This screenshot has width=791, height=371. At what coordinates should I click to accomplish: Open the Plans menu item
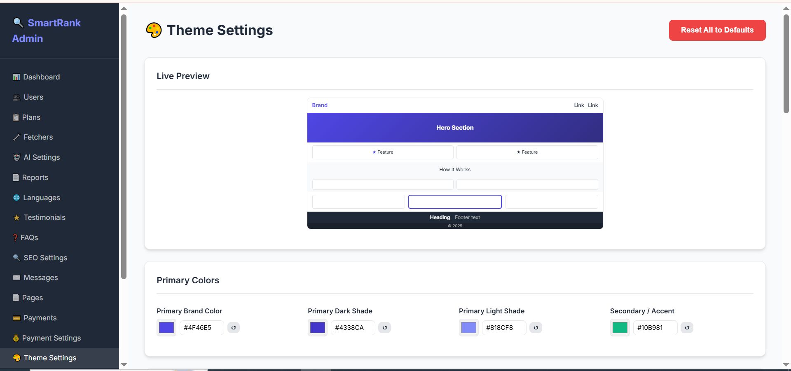31,117
